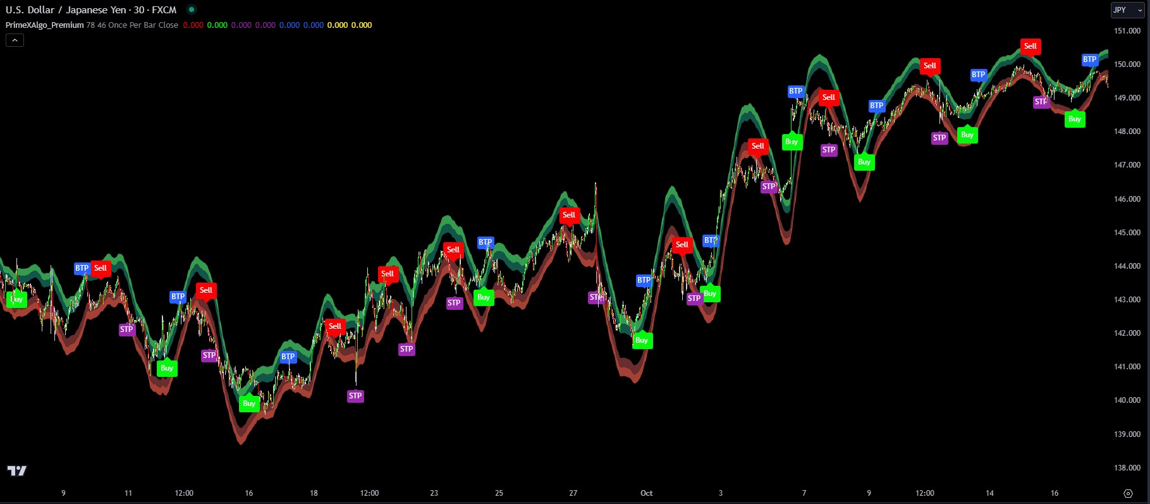Click date 27 on the time axis
Screen dimensions: 1150x504
pyautogui.click(x=573, y=493)
